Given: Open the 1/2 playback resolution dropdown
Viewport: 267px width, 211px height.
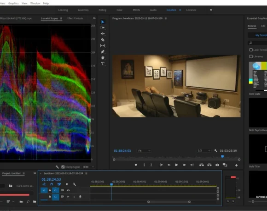Looking at the screenshot, I should coord(204,150).
